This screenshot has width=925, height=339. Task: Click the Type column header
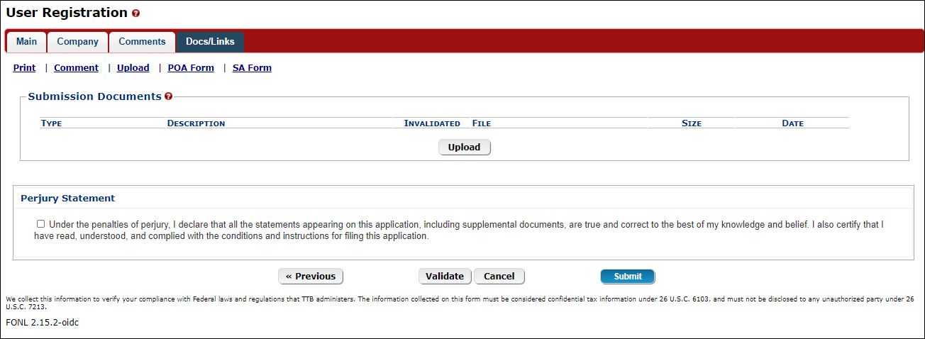52,123
